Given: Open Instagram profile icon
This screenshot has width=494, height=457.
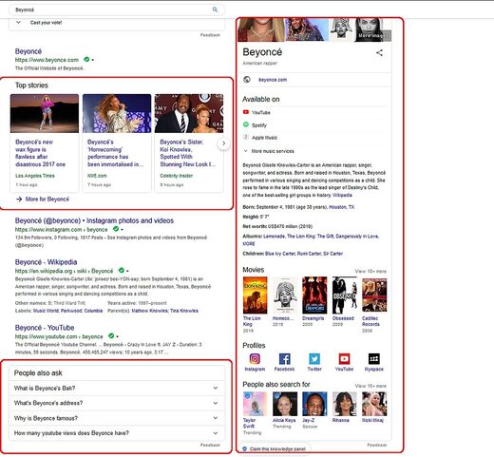Looking at the screenshot, I should point(255,358).
